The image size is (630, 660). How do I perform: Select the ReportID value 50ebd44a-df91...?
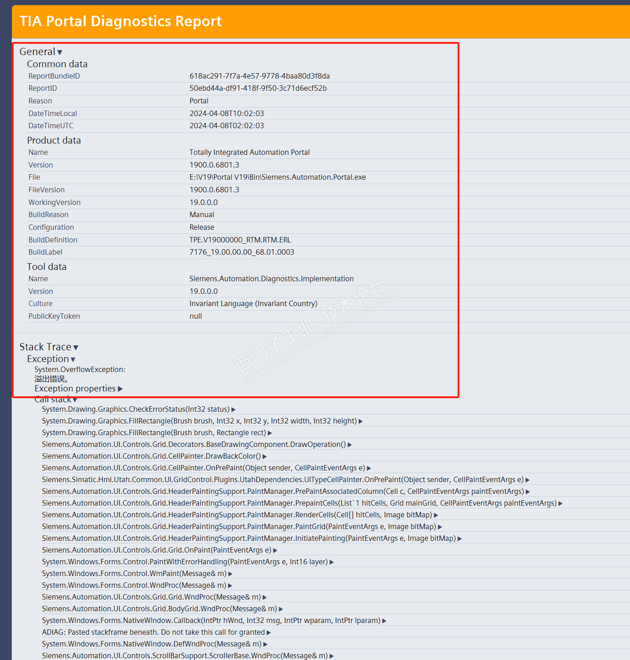click(258, 88)
